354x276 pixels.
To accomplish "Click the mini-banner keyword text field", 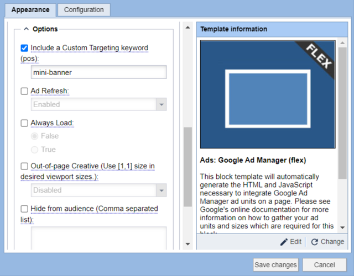I will pyautogui.click(x=98, y=72).
